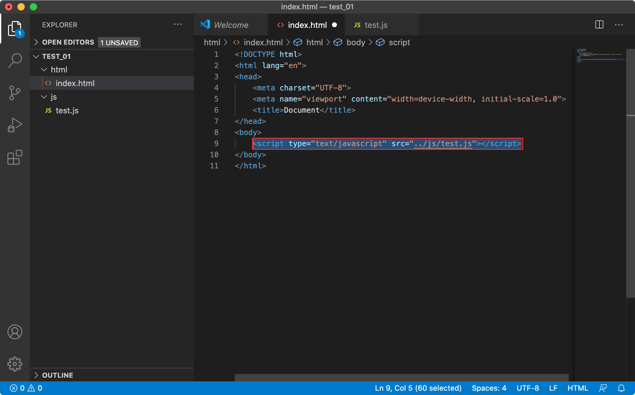This screenshot has height=395, width=635.
Task: Expand the OPEN EDITORS section
Action: (68, 42)
